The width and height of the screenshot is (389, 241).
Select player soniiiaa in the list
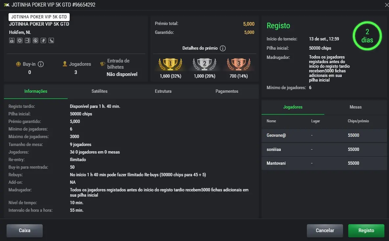[324, 149]
